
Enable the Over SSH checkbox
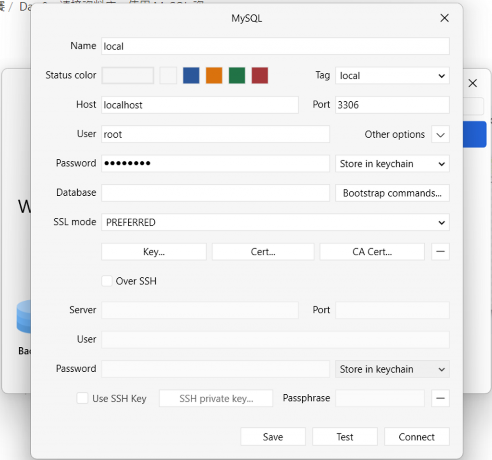[x=107, y=281]
